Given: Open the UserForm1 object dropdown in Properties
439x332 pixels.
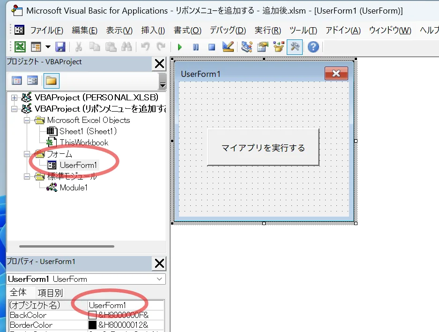Looking at the screenshot, I should 160,279.
